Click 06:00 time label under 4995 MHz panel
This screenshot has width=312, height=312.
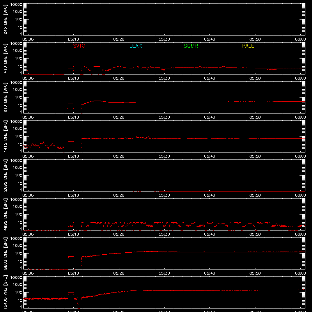(x=300, y=234)
